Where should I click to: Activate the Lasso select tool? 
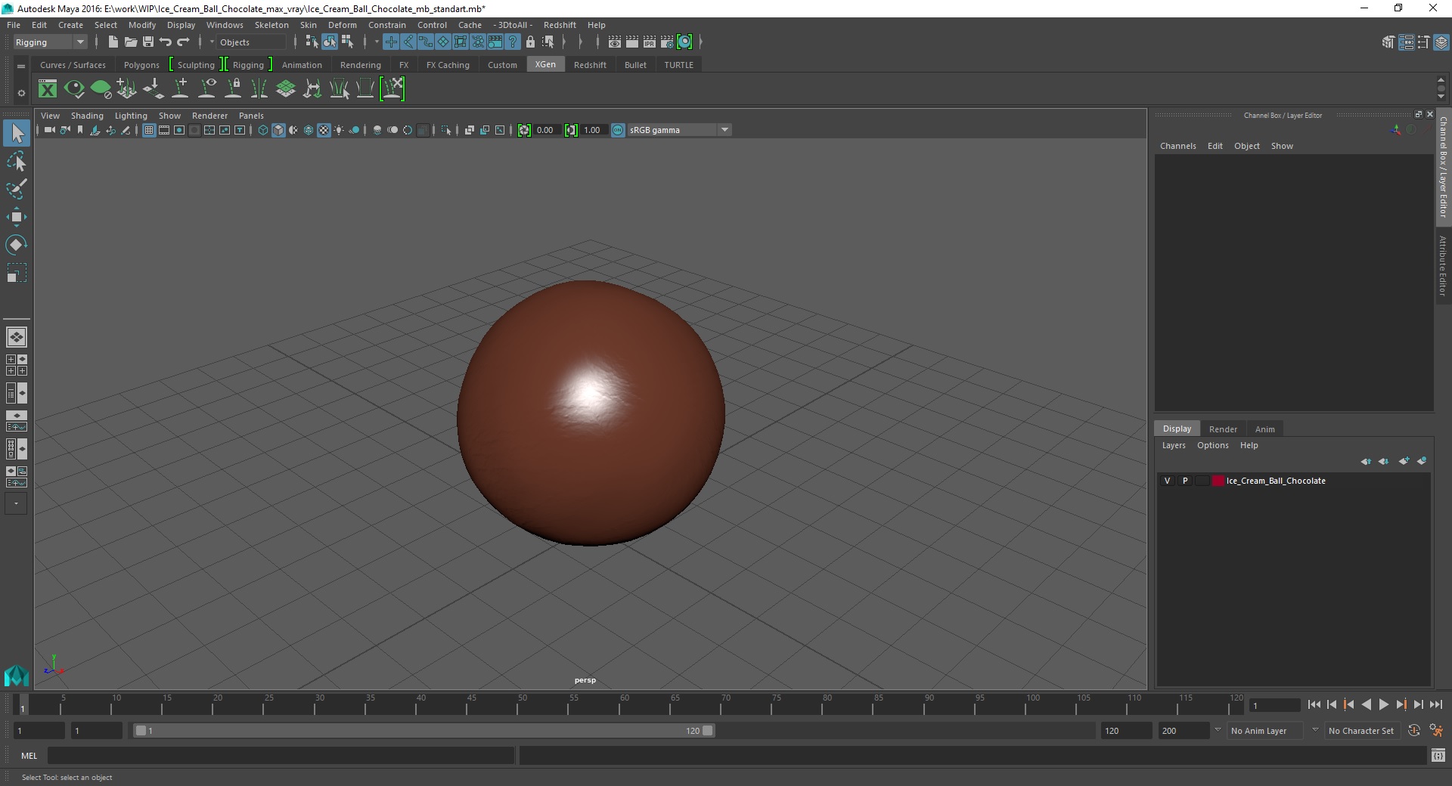point(17,162)
